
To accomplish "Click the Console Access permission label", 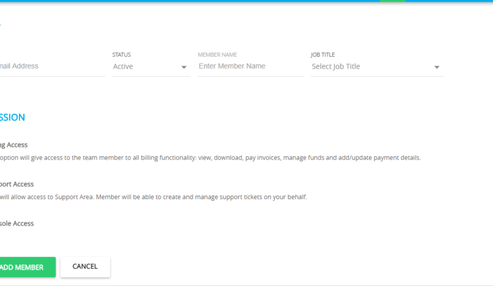I will pos(17,224).
